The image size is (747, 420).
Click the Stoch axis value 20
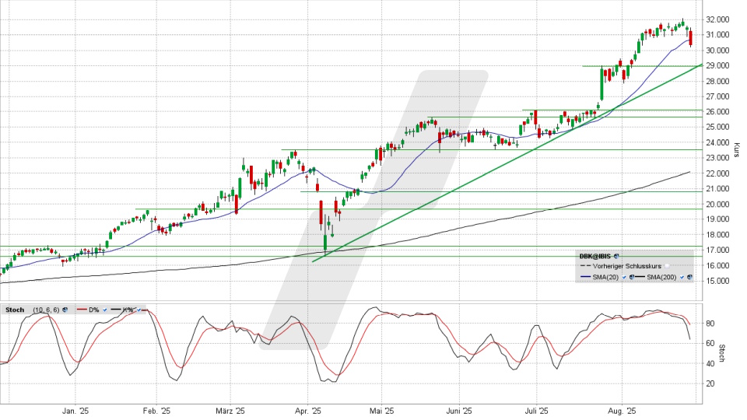[710, 383]
